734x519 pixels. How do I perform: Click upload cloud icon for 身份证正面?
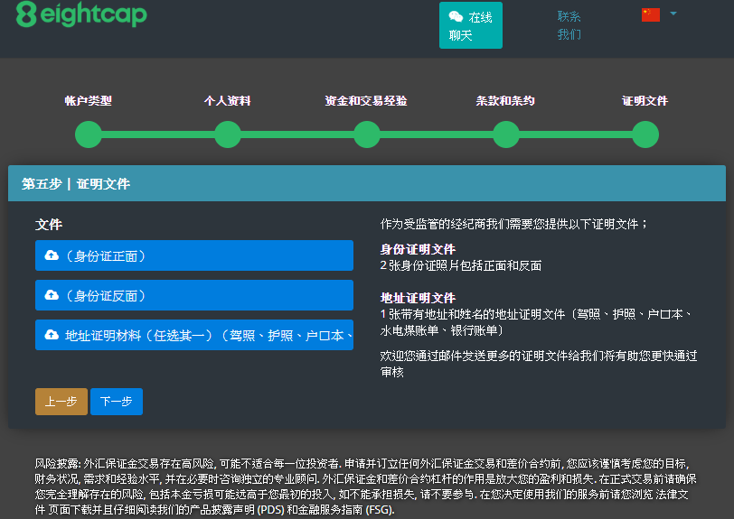[52, 256]
